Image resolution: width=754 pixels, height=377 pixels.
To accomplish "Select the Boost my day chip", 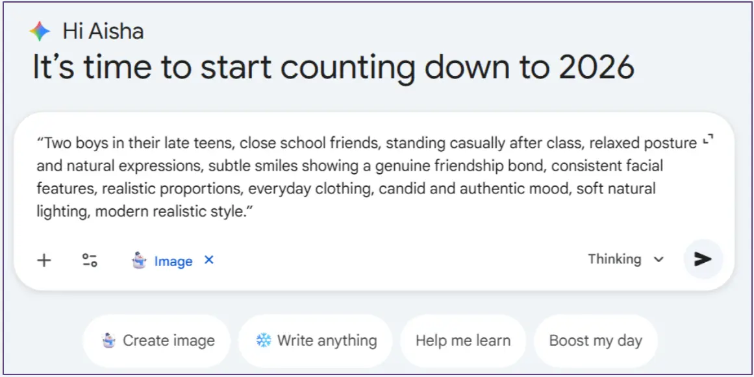I will [x=595, y=341].
